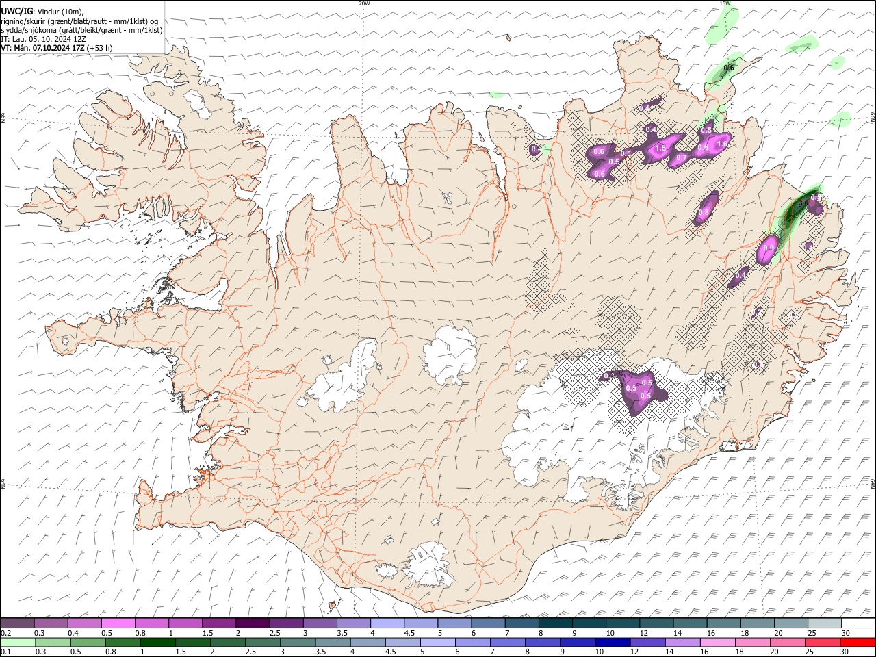The image size is (876, 657).
Task: Click the init time line 'IT: Lau. 05. 10. 2024 12Z'
Action: 44,39
